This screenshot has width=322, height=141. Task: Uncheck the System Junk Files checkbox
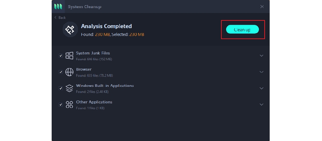(61, 56)
